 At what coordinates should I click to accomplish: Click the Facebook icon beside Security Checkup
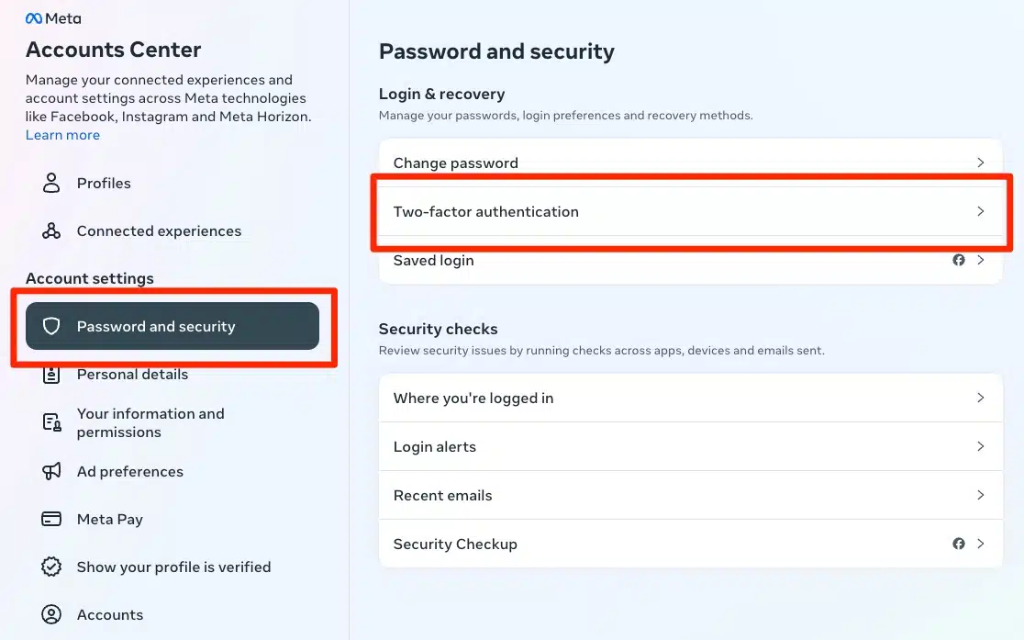tap(959, 544)
